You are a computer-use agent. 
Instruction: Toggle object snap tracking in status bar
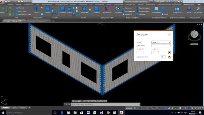pos(157,108)
